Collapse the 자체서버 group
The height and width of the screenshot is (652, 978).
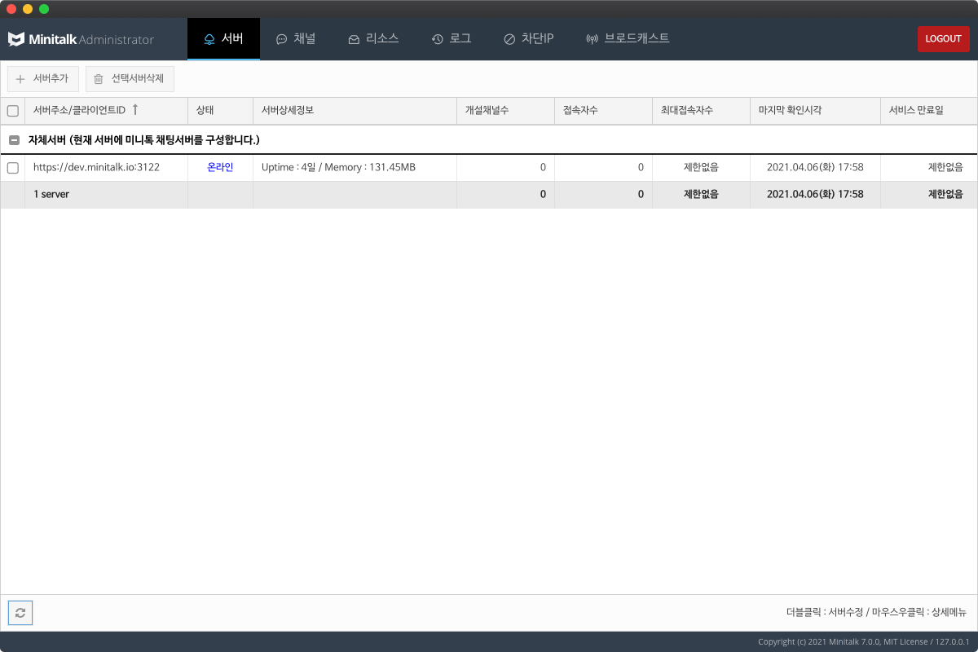[x=13, y=140]
